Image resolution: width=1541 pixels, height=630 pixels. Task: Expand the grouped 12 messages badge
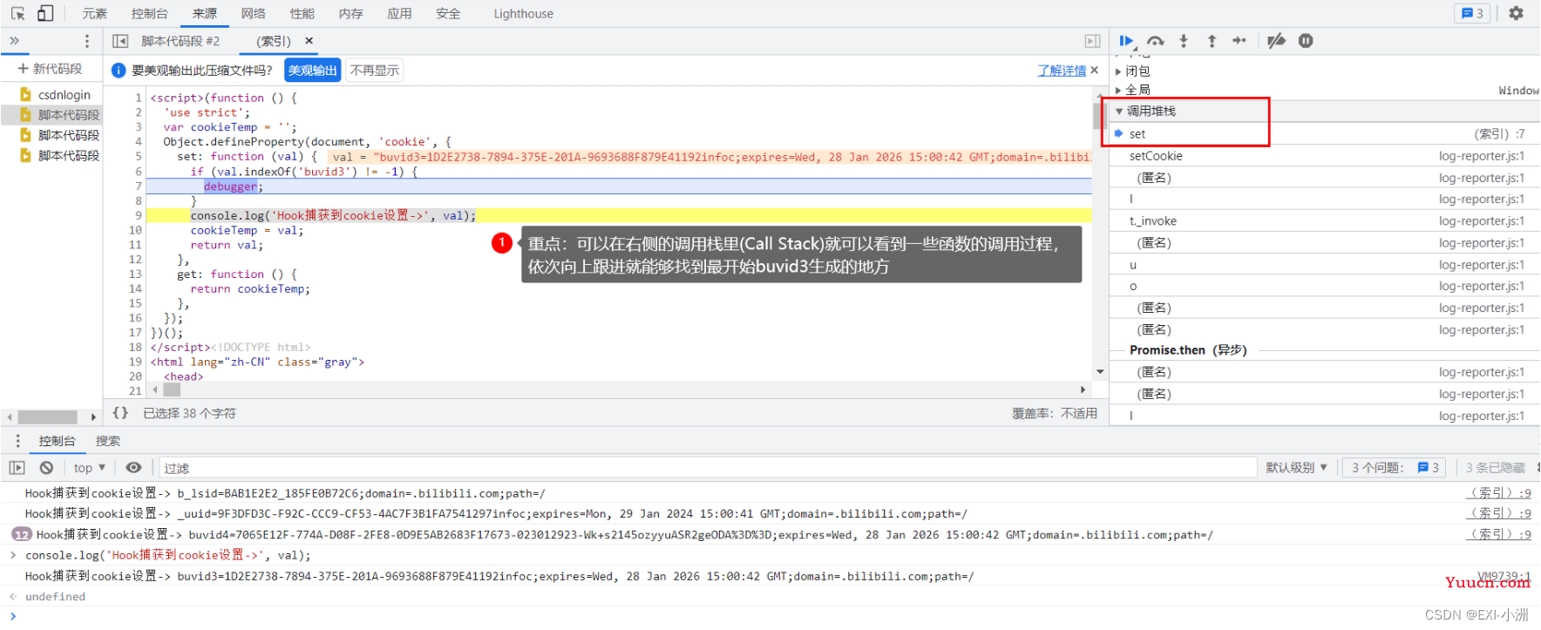click(x=22, y=534)
